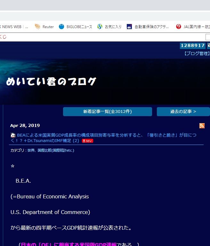The height and width of the screenshot is (246, 210).
Task: Open the お気に入り bookmark icon
Action: tap(100, 27)
